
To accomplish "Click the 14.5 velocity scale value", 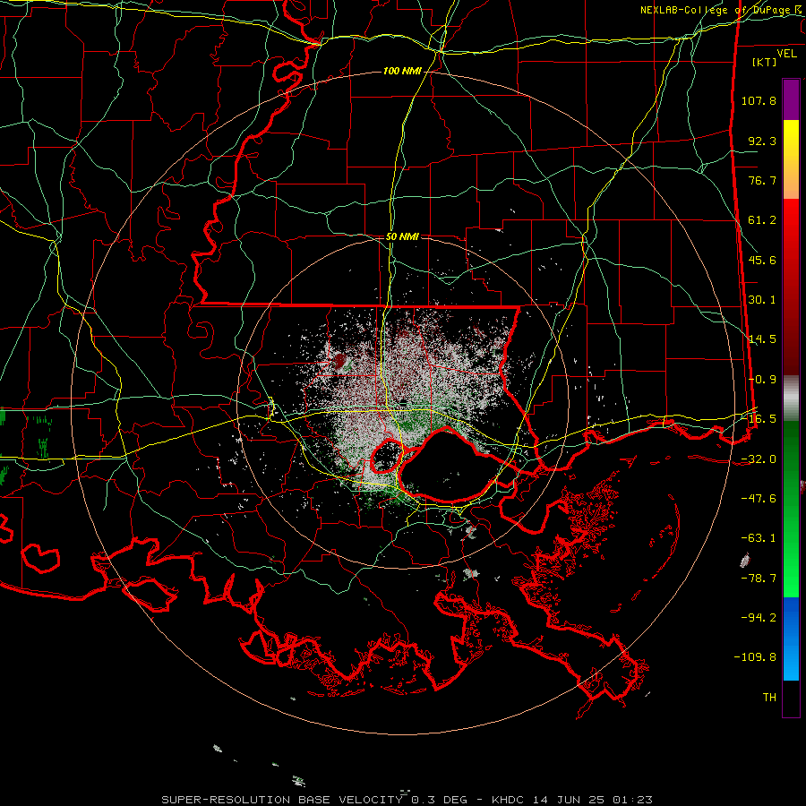I will (x=762, y=339).
